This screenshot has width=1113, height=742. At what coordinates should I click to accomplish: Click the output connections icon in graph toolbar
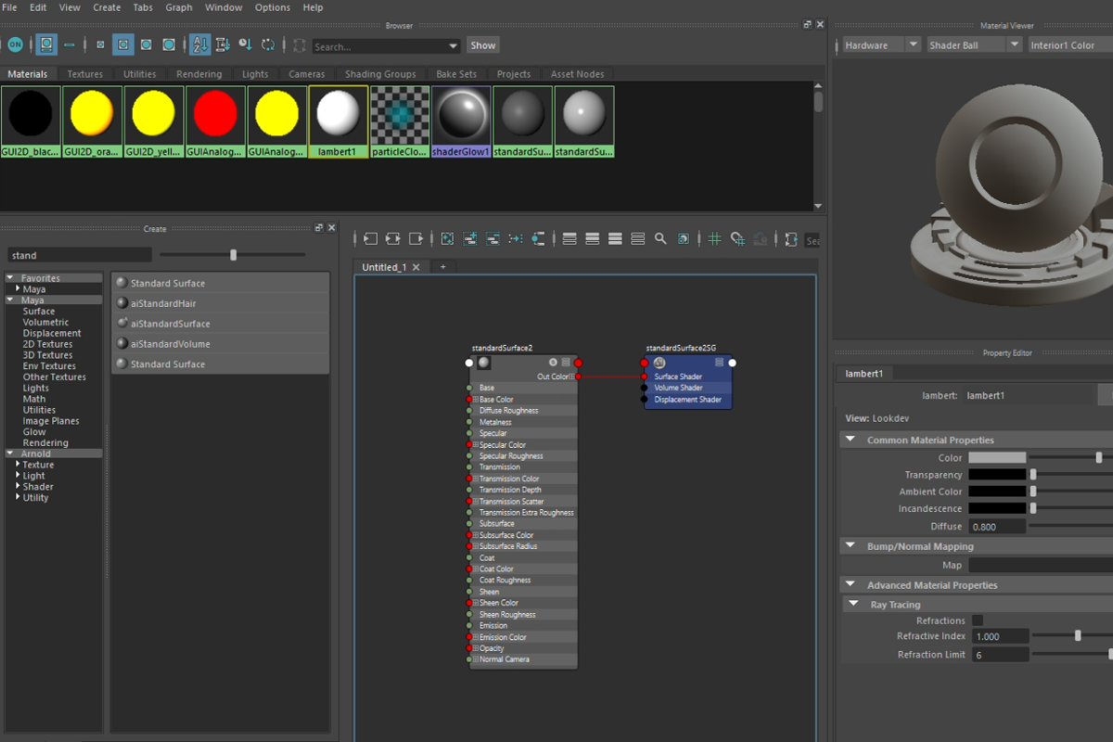(x=416, y=239)
